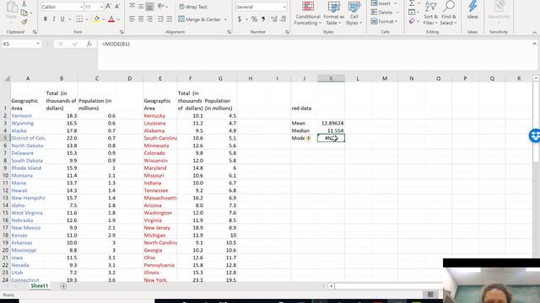Open the Calibri font name dropdown
This screenshot has width=540, height=303.
pyautogui.click(x=81, y=7)
